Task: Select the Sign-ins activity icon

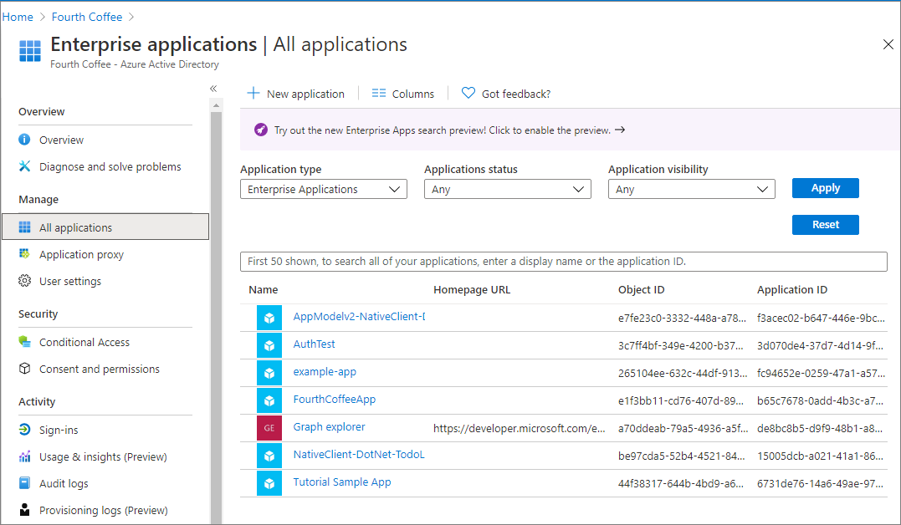Action: click(25, 430)
